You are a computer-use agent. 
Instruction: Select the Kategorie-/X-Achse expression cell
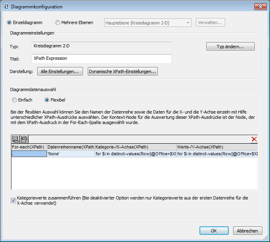pyautogui.click(x=135, y=154)
